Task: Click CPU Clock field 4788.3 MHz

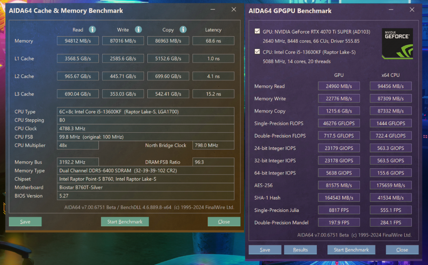Action: coord(145,128)
